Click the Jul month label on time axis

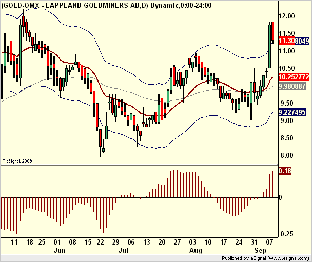(x=123, y=250)
